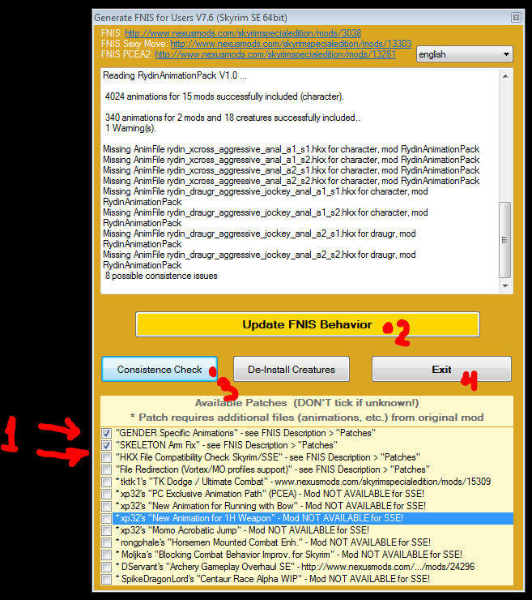This screenshot has width=532, height=600.
Task: Tick tktk1's TK Dodge / Ultimate Combat patch
Action: point(107,482)
